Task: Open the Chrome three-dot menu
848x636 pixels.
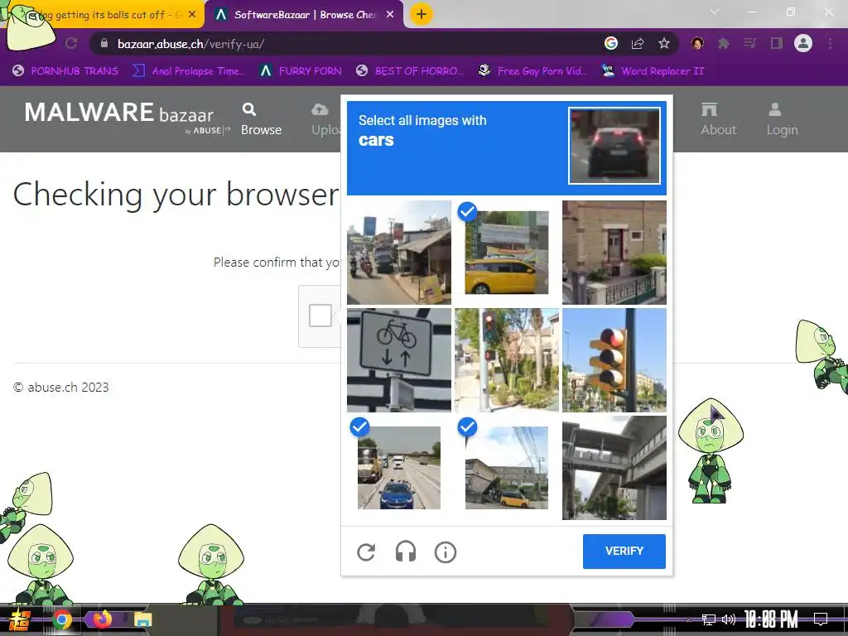Action: 830,43
